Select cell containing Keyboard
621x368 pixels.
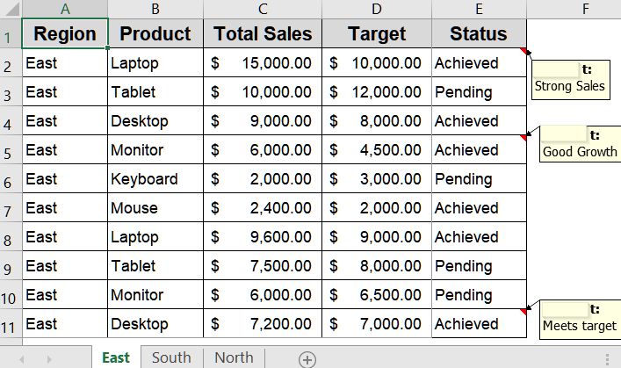pyautogui.click(x=155, y=179)
